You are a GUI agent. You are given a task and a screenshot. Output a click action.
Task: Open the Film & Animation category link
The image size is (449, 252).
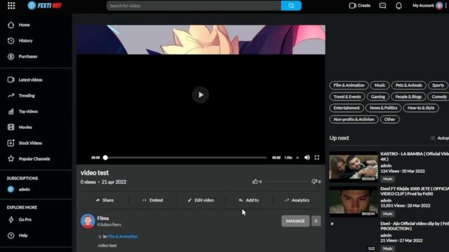(x=123, y=237)
